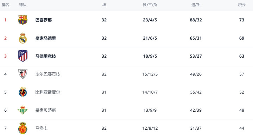Click the 马洛卡 team name
The width and height of the screenshot is (253, 137).
click(x=42, y=128)
